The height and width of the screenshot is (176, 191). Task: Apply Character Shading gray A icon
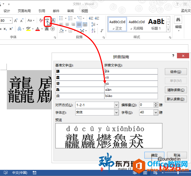[x=47, y=29]
